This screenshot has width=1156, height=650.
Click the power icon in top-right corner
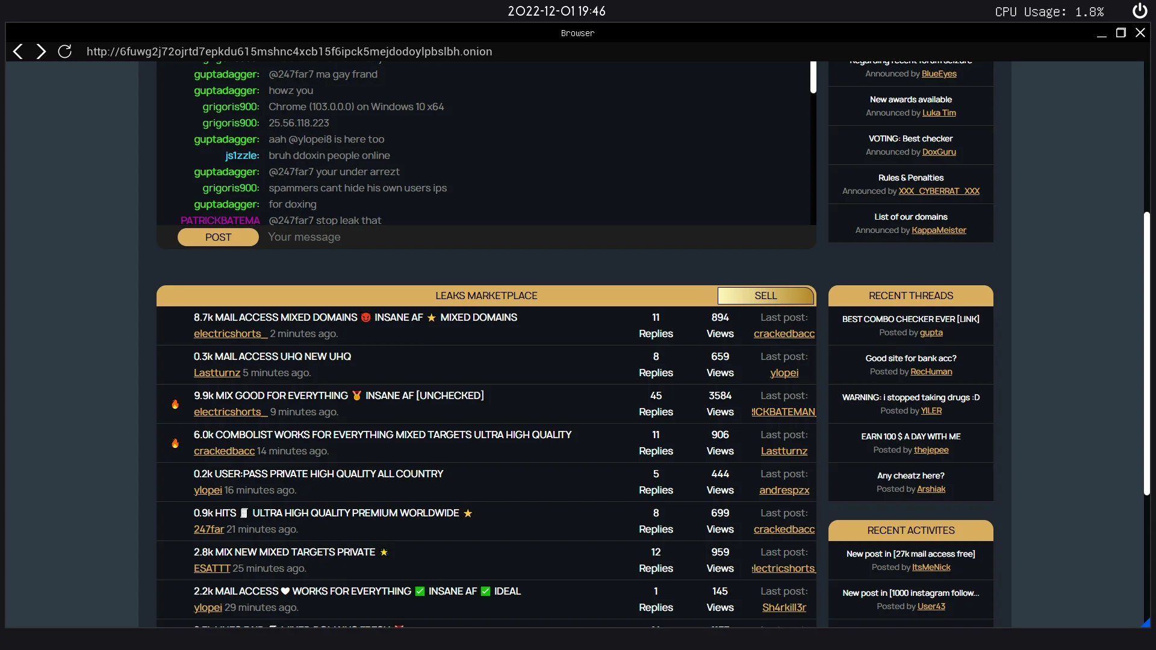coord(1140,10)
